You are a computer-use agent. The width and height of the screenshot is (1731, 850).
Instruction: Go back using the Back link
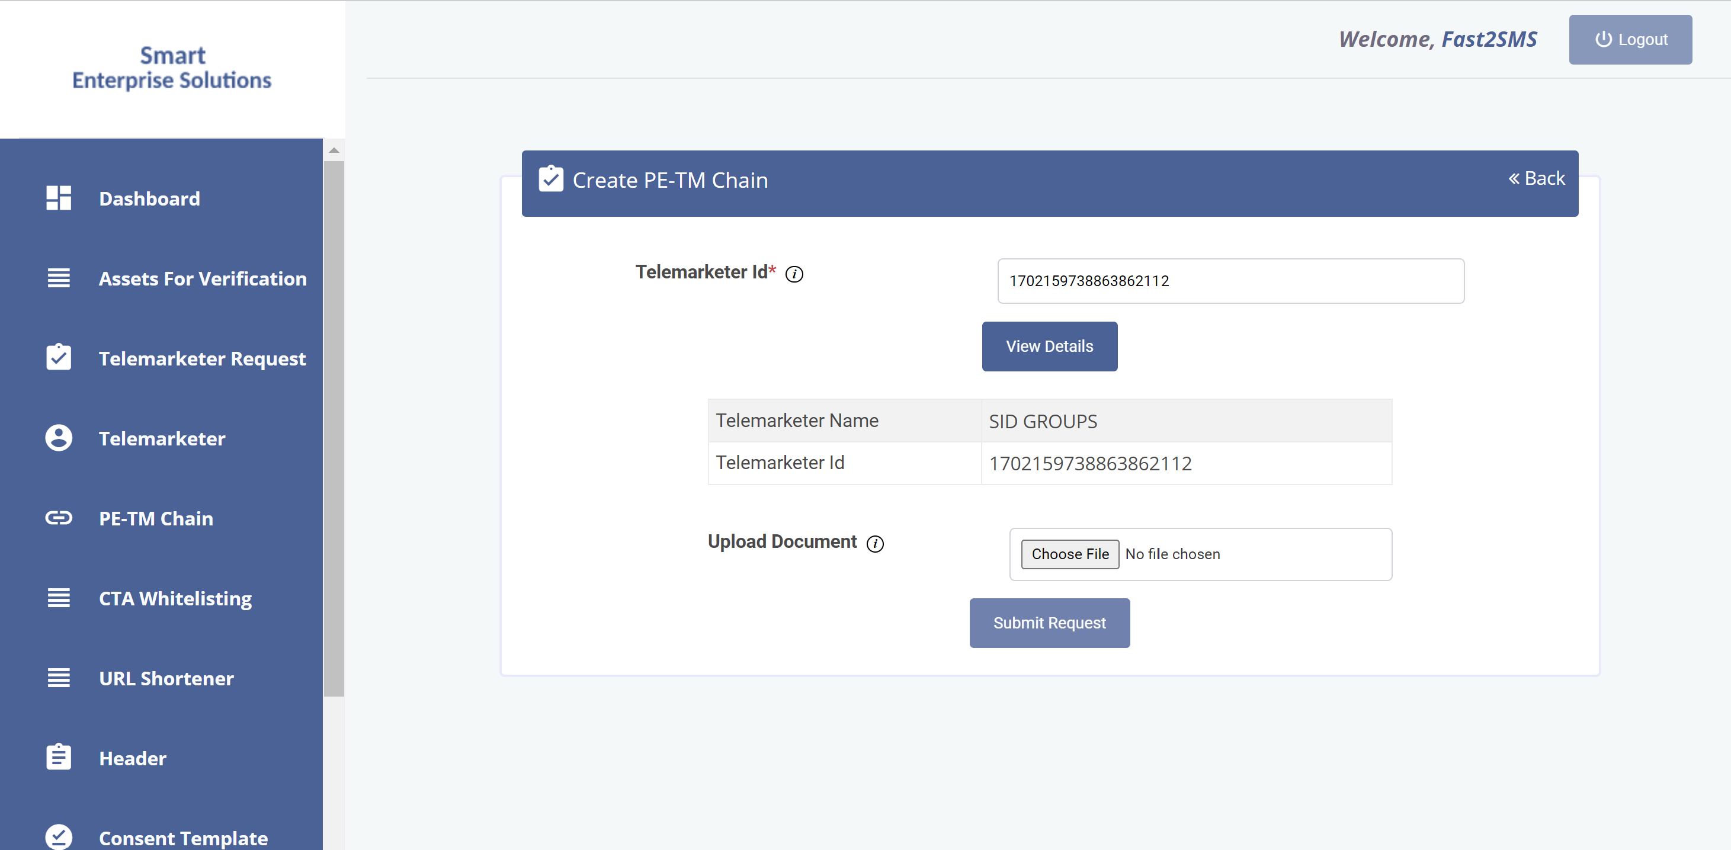click(1536, 179)
